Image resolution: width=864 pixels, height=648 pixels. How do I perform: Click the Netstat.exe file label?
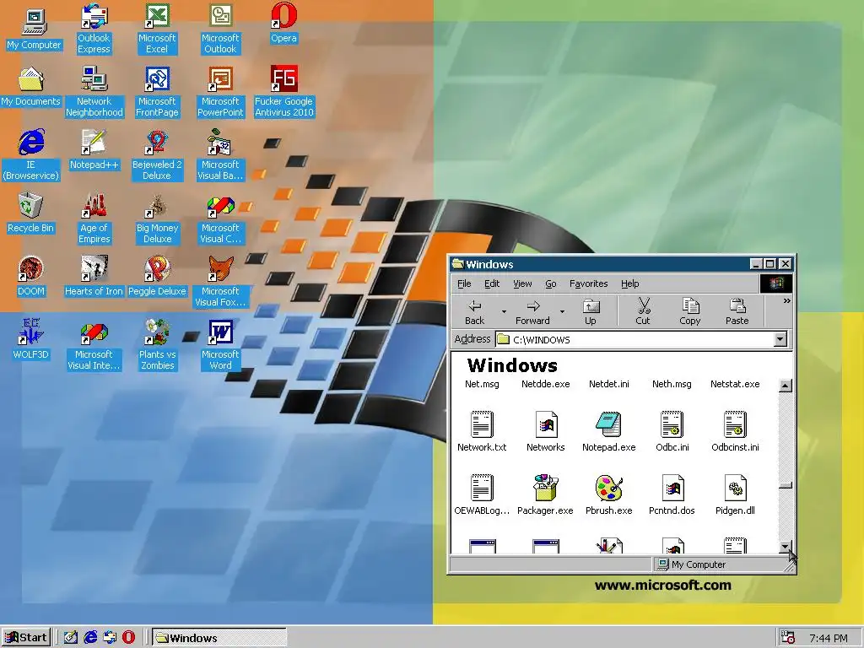[735, 384]
